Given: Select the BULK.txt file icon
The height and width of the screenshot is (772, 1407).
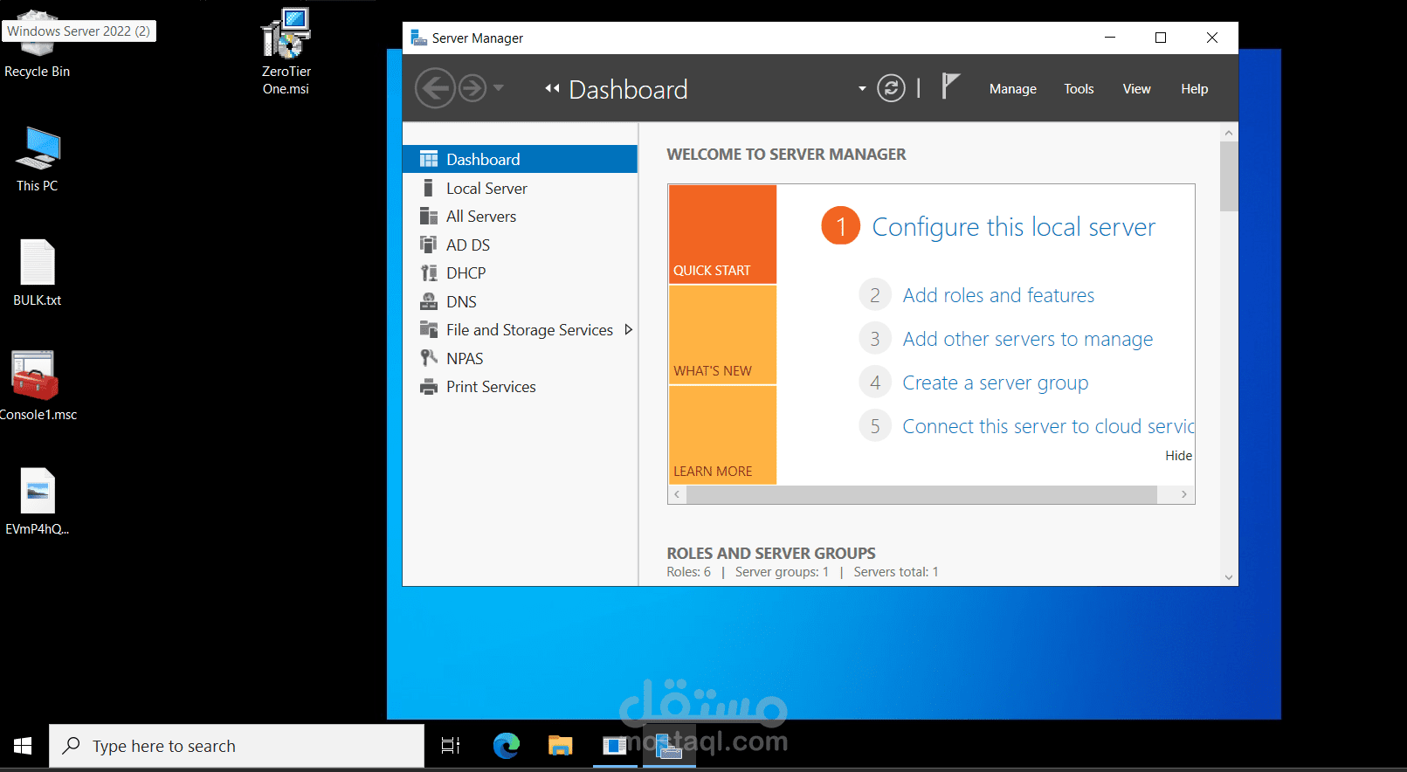Looking at the screenshot, I should (x=38, y=272).
